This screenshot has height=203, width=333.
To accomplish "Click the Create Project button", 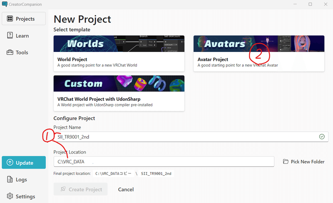I will click(x=80, y=189).
